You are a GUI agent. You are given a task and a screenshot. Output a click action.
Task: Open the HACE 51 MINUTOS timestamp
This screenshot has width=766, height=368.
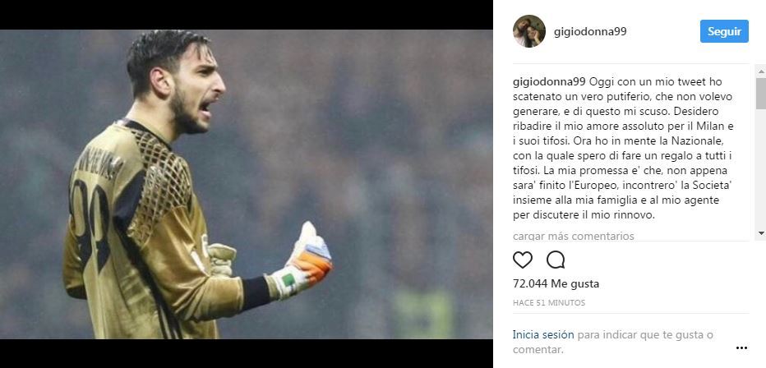tap(549, 303)
